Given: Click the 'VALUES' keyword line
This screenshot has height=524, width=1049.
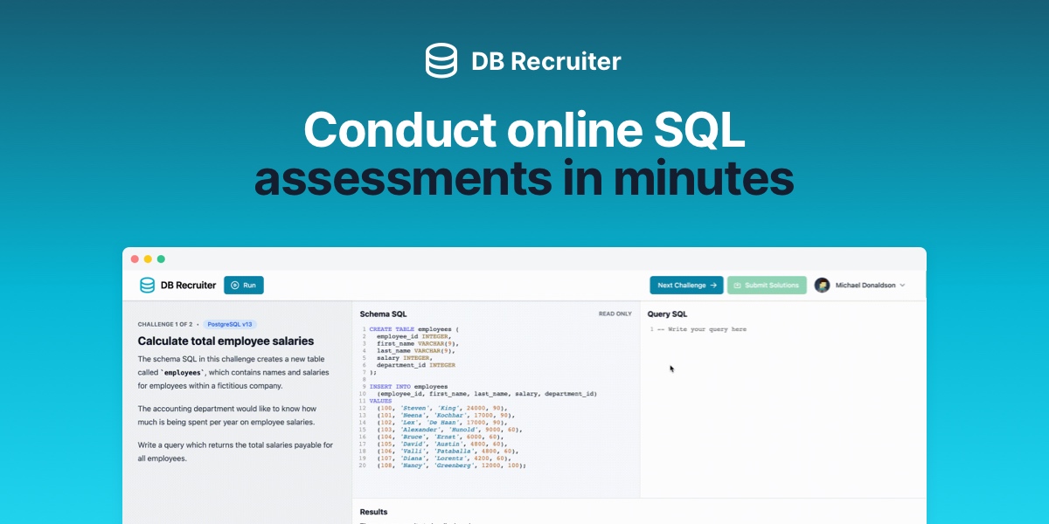Looking at the screenshot, I should click(380, 401).
